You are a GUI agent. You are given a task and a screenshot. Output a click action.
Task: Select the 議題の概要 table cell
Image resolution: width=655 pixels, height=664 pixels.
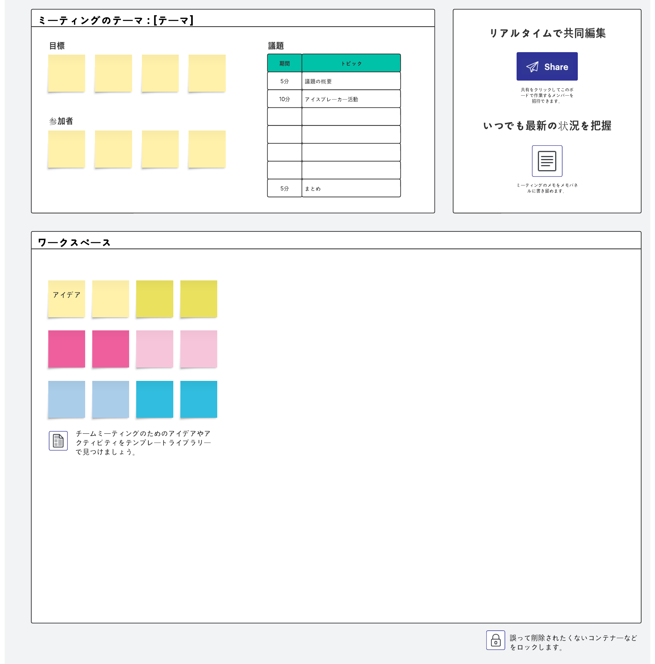(x=351, y=81)
